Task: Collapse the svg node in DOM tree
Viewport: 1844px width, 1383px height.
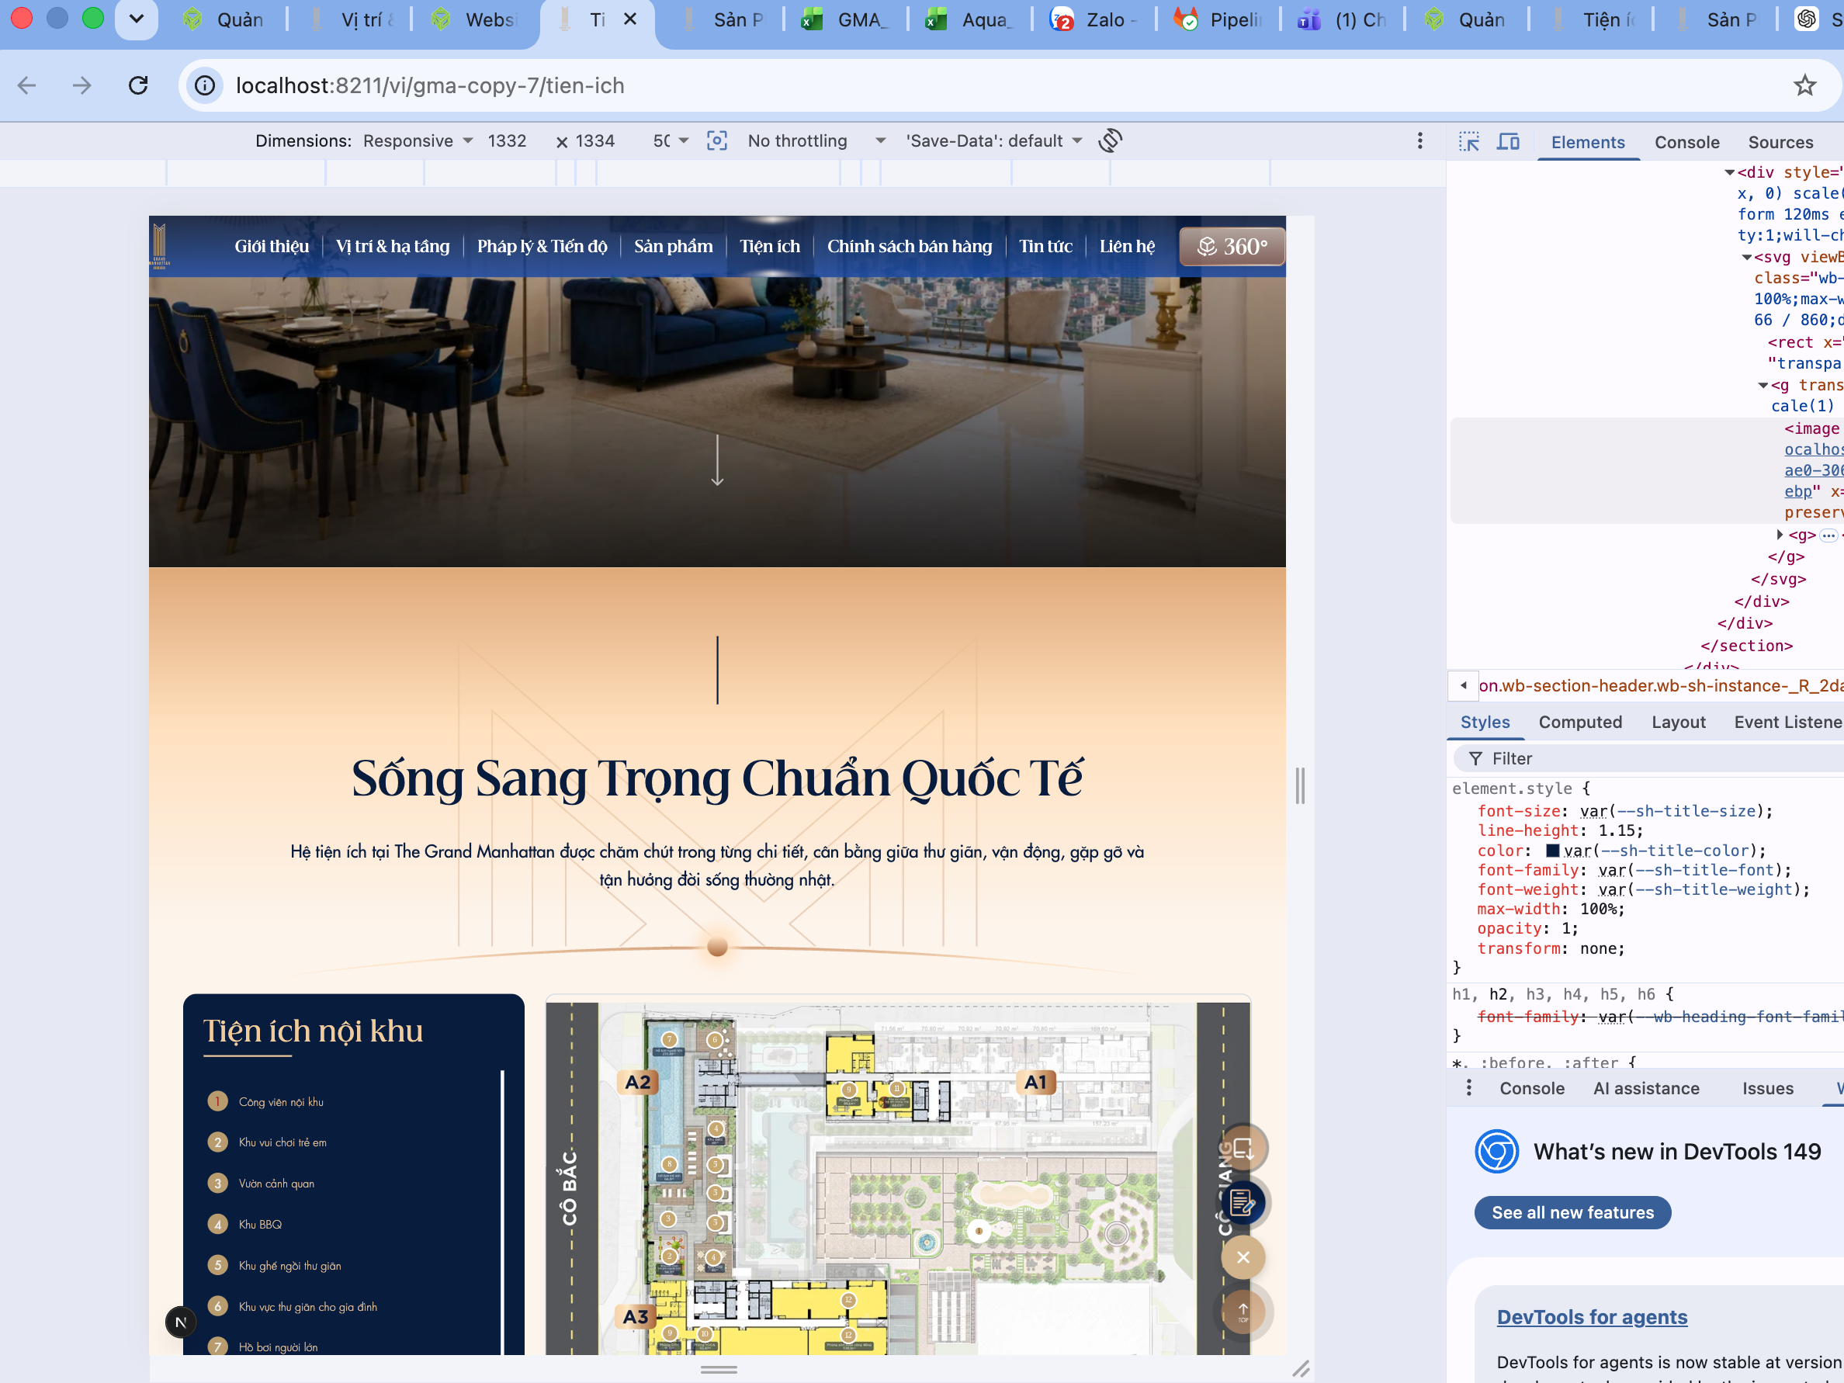Action: 1746,258
